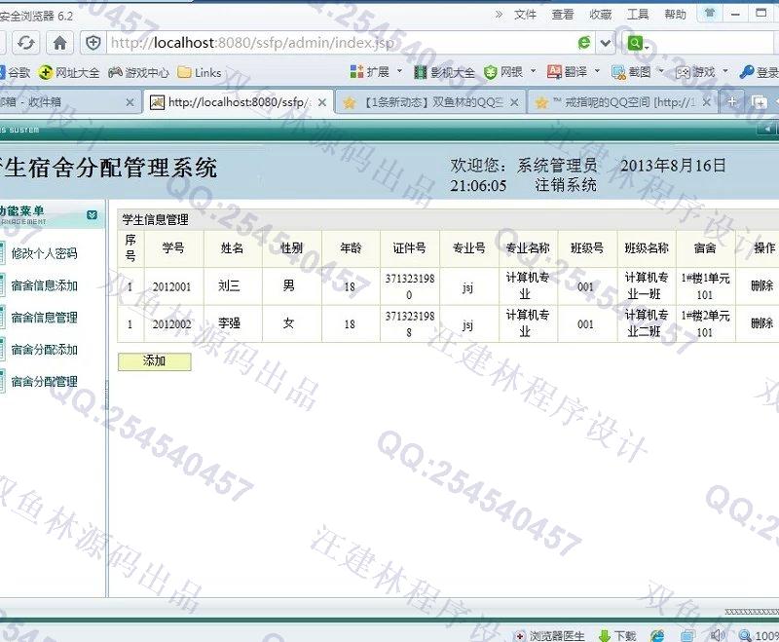Expand the 游戏 dropdown arrow
The height and width of the screenshot is (642, 779).
coord(725,71)
